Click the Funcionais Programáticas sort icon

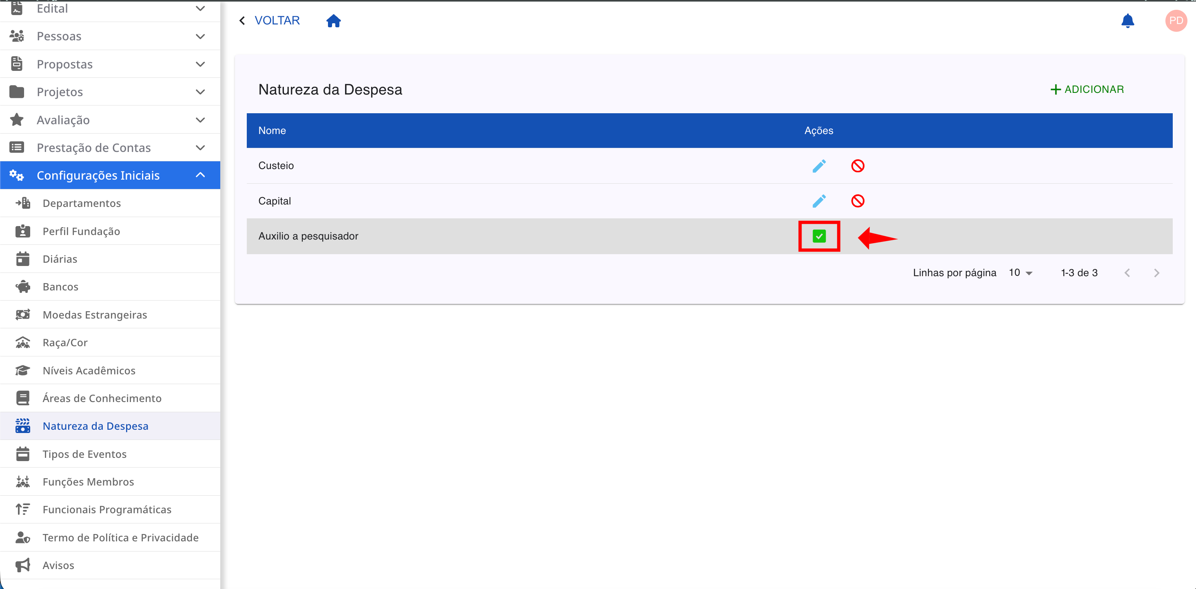coord(23,509)
